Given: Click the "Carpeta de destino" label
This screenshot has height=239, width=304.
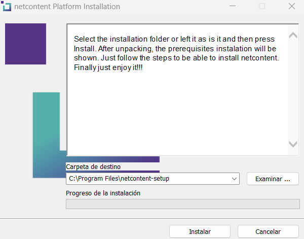Looking at the screenshot, I should (x=93, y=167).
